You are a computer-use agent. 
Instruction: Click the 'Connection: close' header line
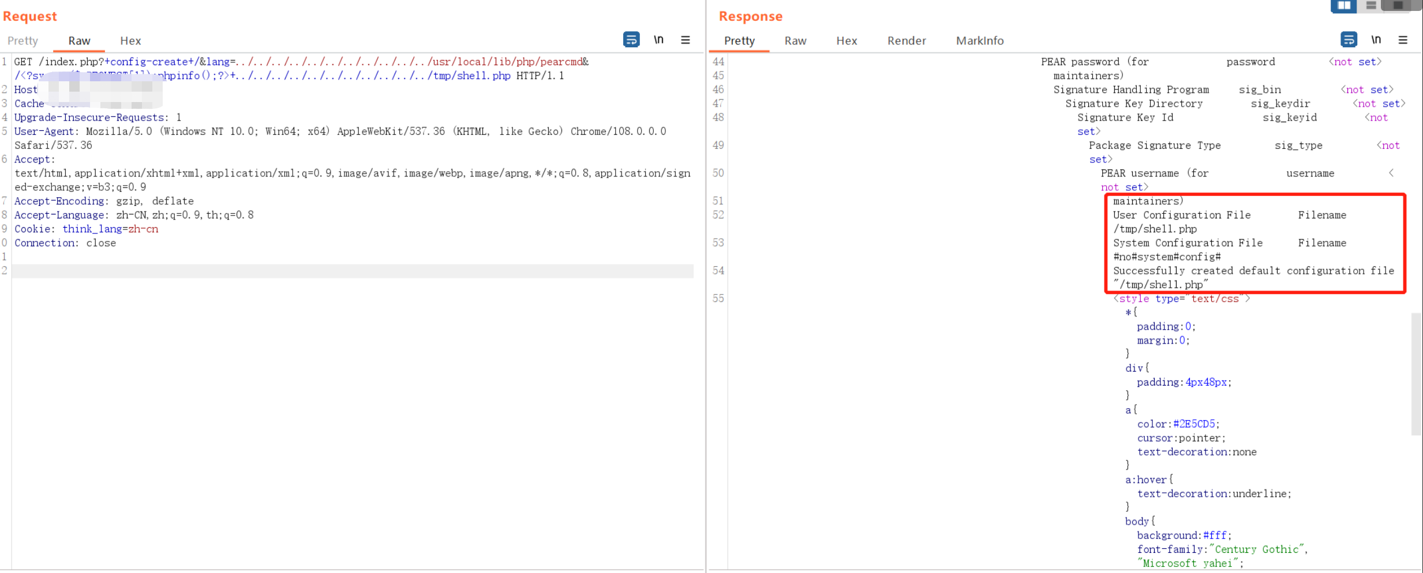click(x=65, y=243)
